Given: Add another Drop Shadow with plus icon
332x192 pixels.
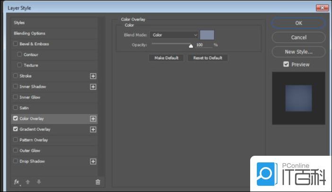Looking at the screenshot, I should [x=93, y=161].
